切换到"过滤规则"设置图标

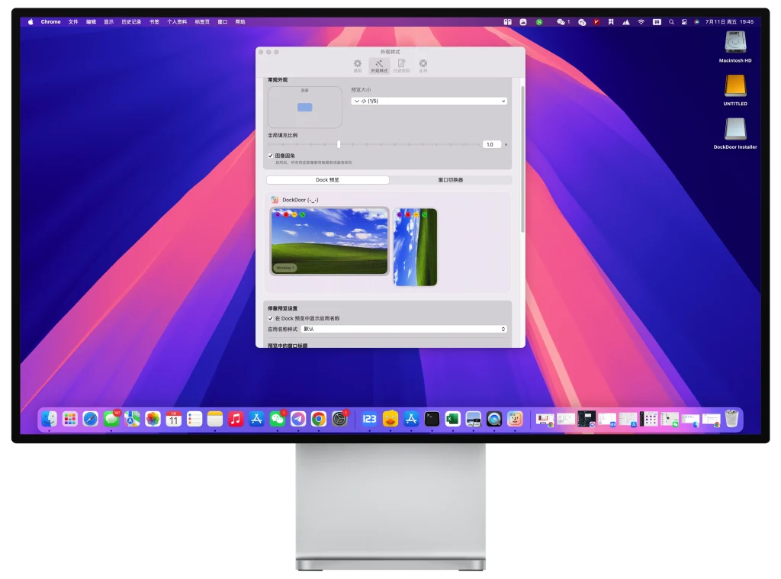[x=400, y=64]
